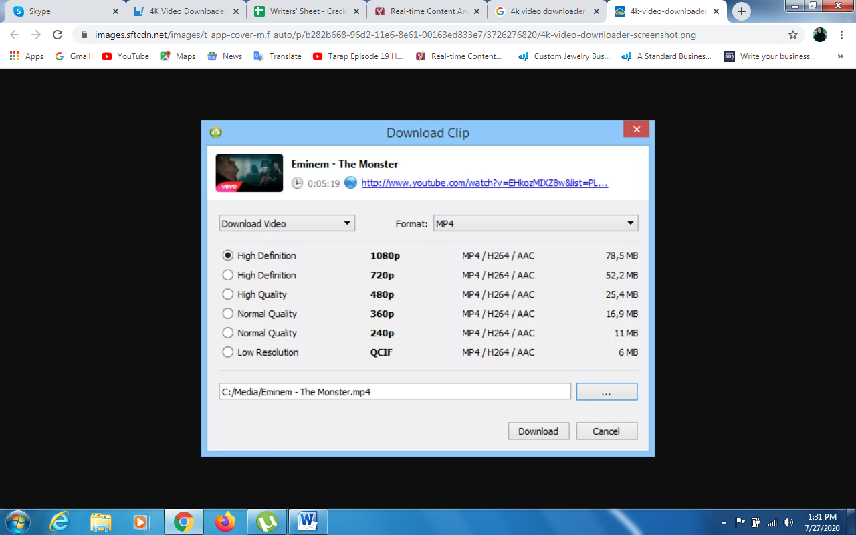The height and width of the screenshot is (535, 856).
Task: Open Microsoft Word from the taskbar
Action: [x=308, y=522]
